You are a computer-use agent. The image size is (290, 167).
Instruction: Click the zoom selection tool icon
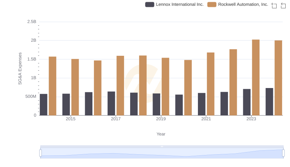click(274, 5)
